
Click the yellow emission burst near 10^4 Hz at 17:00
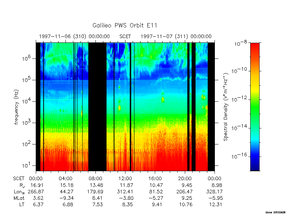(163, 100)
